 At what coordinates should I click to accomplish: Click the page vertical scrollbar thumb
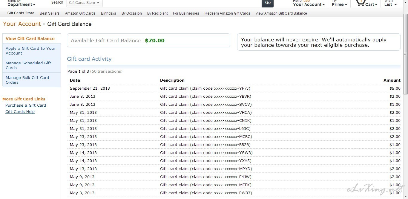coord(405,54)
